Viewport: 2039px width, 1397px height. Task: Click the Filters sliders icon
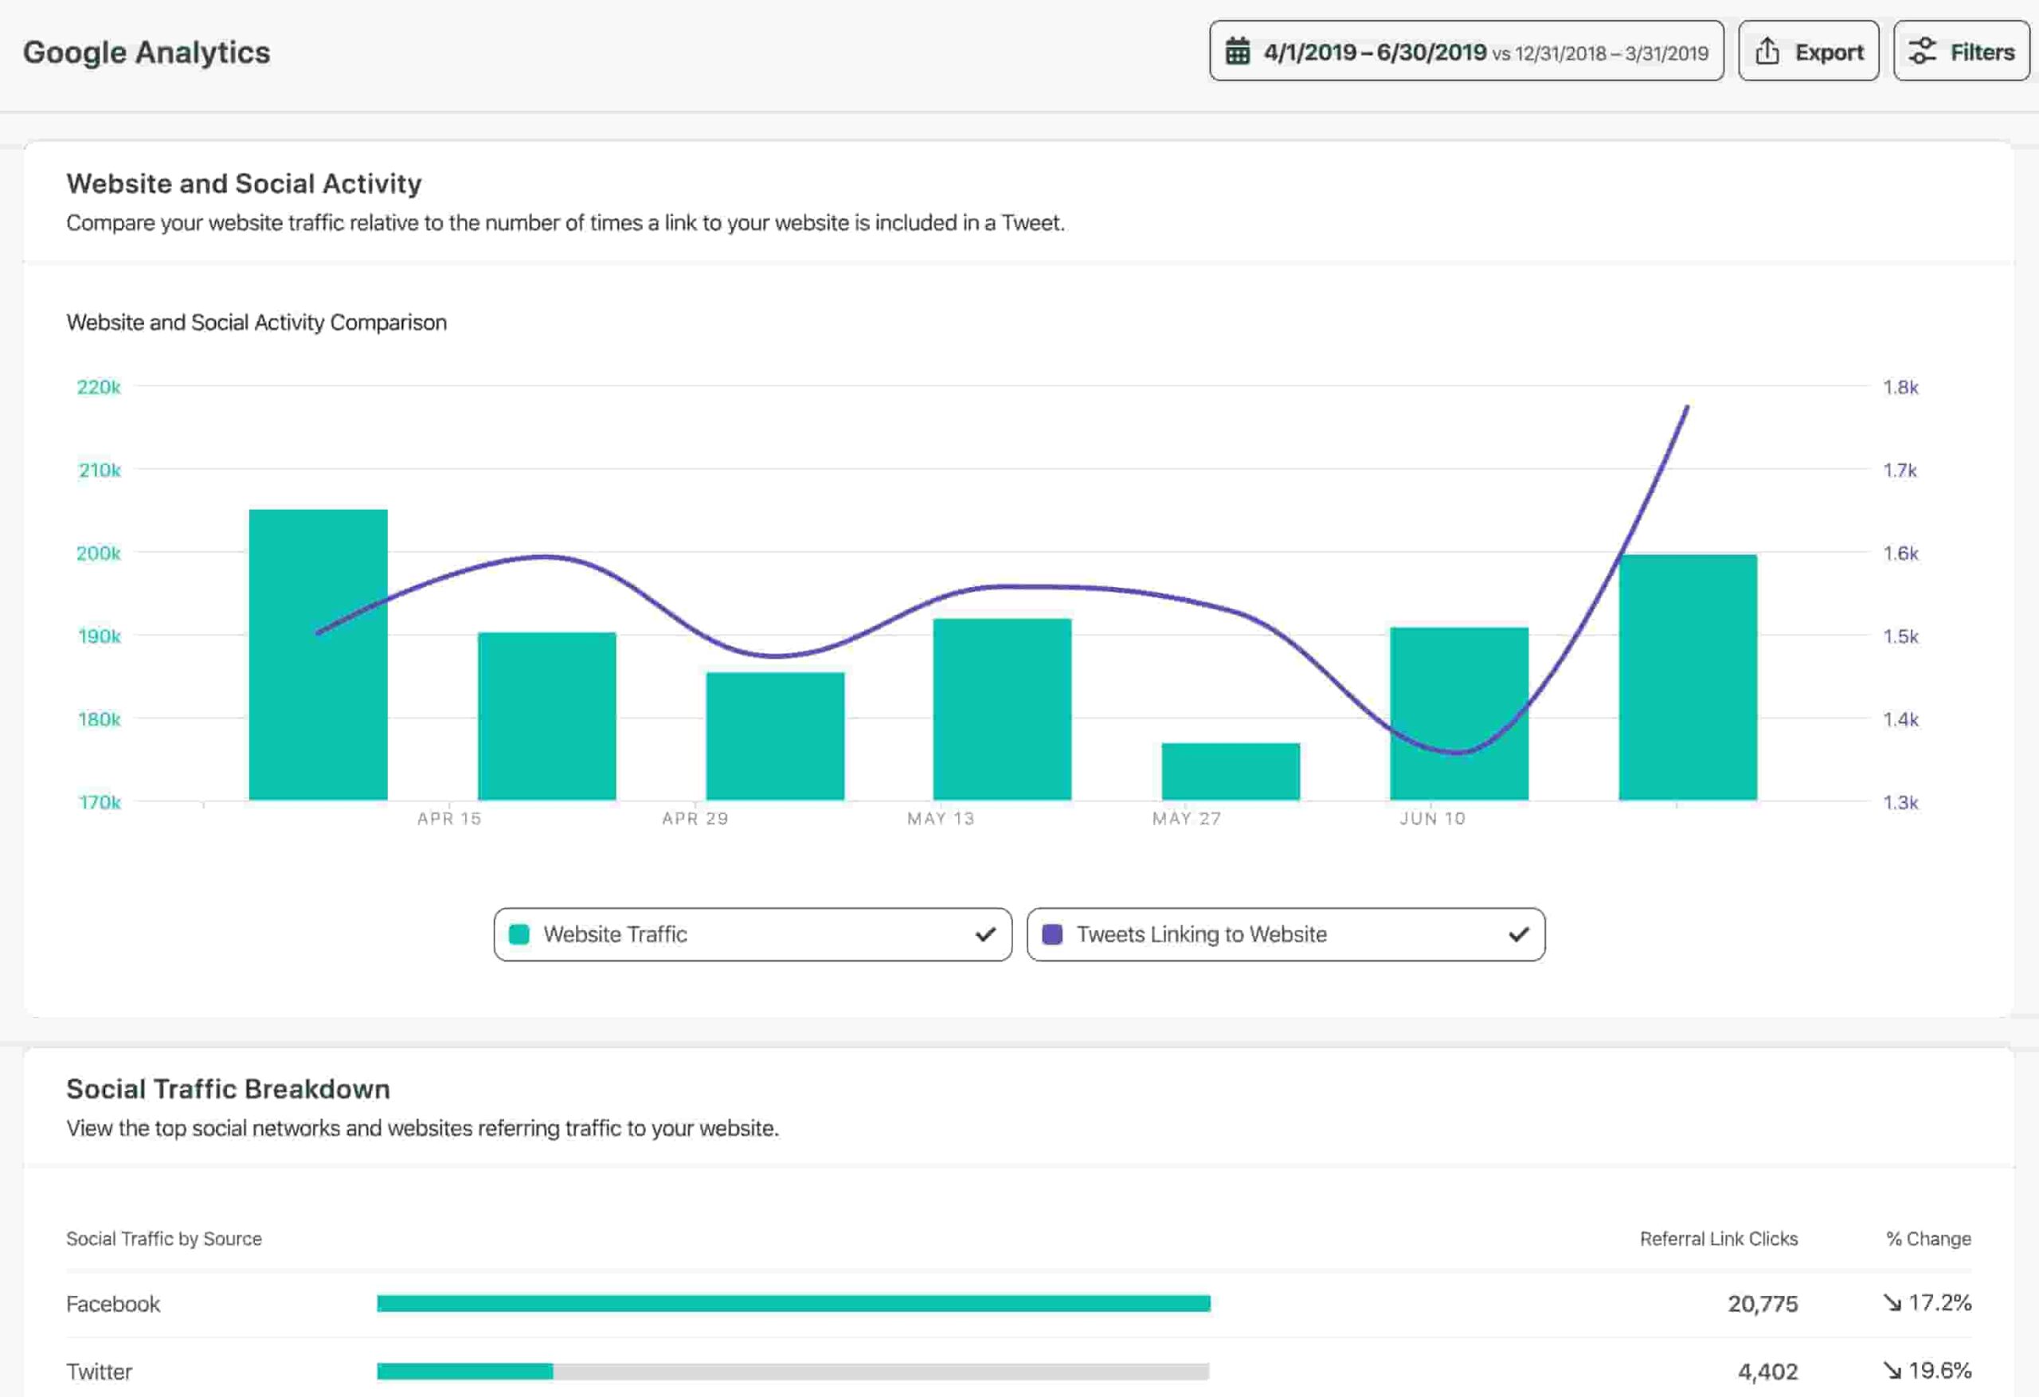click(1920, 51)
